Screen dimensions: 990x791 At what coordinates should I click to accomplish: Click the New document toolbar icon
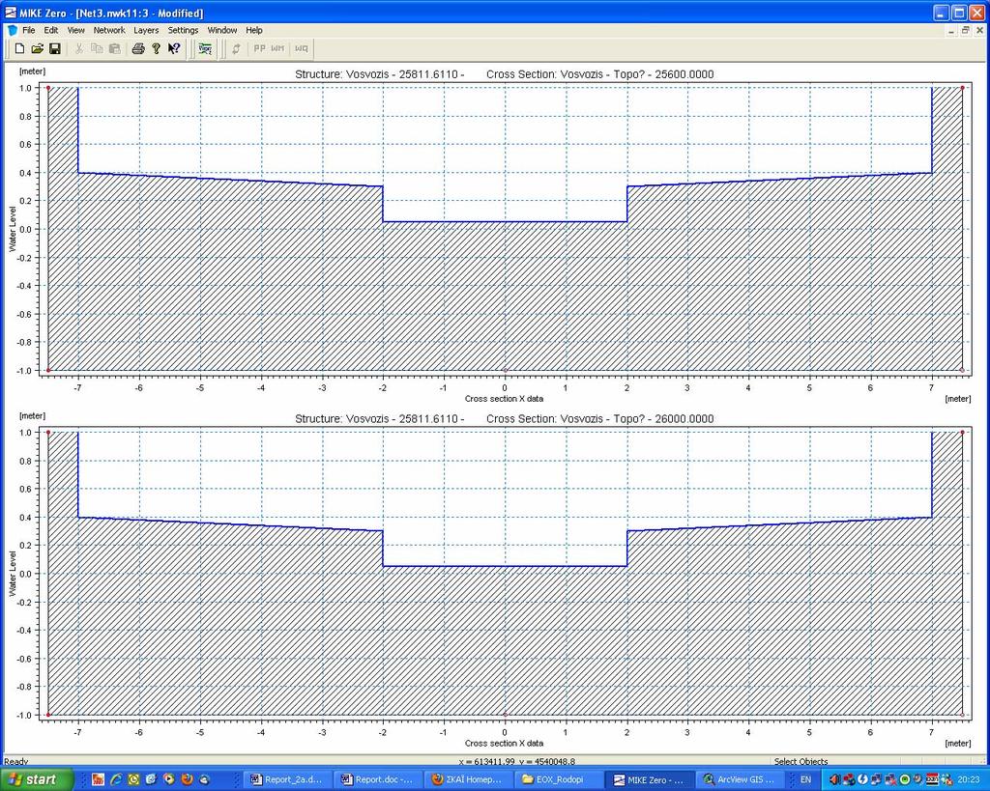point(19,48)
